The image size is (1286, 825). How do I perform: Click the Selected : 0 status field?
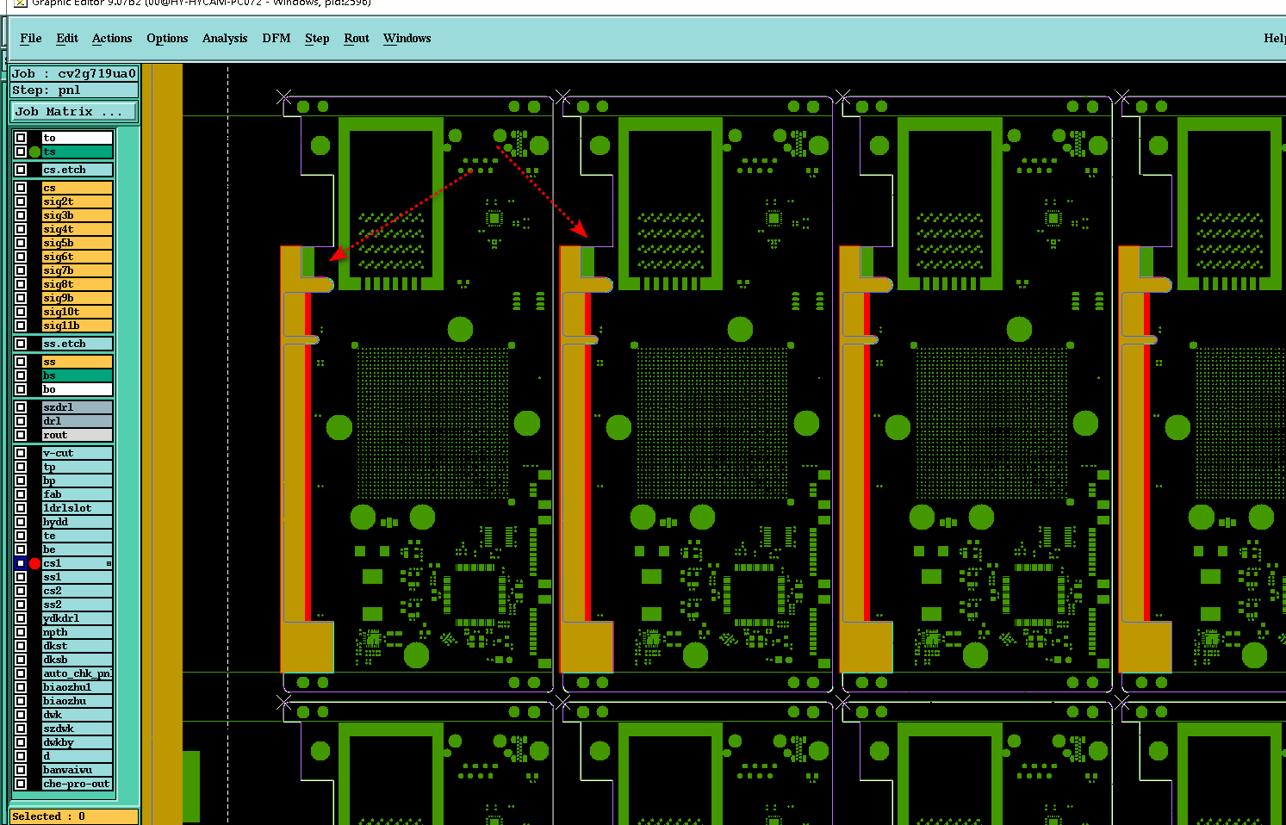[74, 816]
